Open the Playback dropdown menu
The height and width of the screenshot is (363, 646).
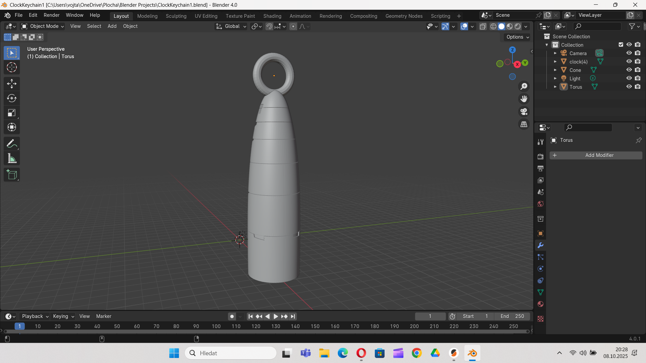(35, 316)
